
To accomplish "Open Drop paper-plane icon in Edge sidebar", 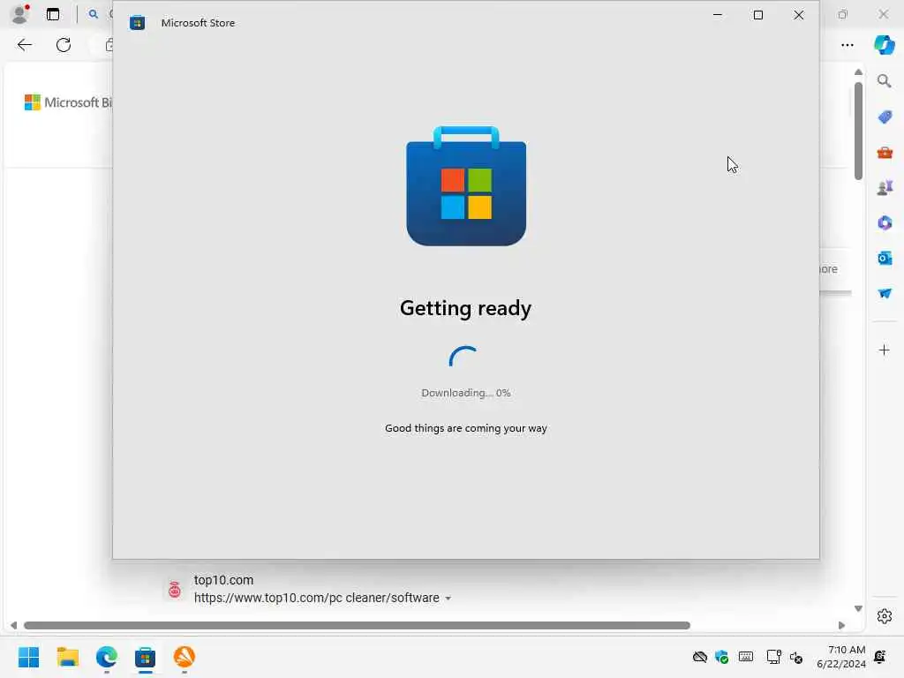I will pos(885,293).
